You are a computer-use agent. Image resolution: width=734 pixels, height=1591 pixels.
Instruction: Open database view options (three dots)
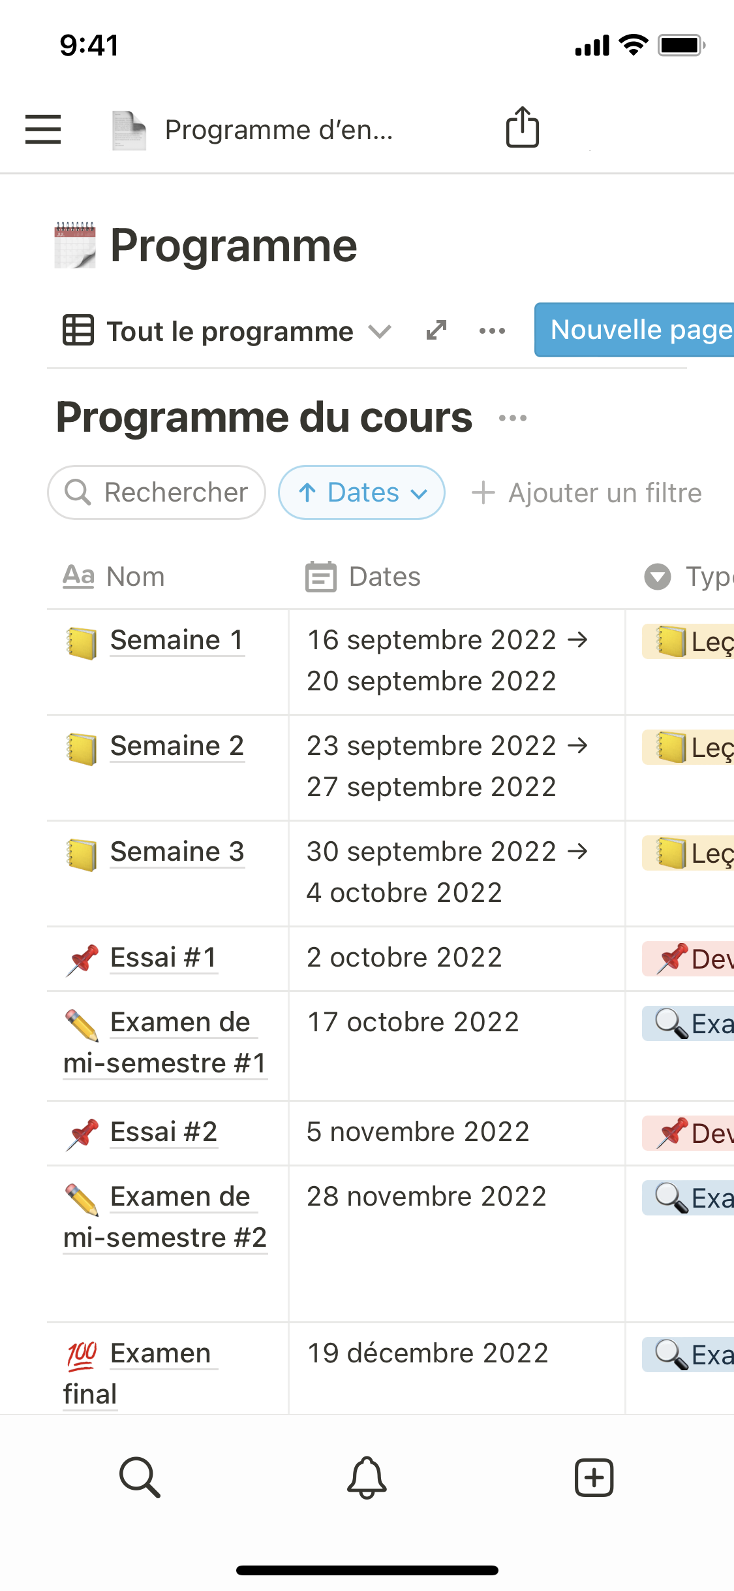pyautogui.click(x=492, y=331)
